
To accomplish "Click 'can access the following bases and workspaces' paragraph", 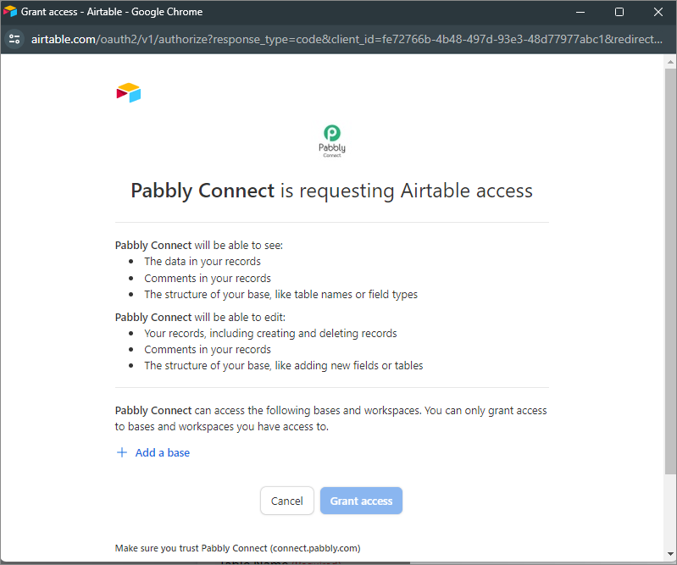I will click(330, 418).
